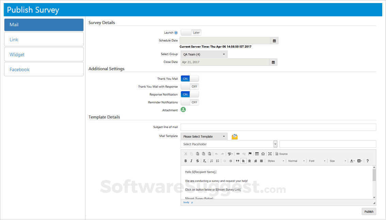Open the Size dropdown
This screenshot has height=220, width=386.
tap(338, 161)
